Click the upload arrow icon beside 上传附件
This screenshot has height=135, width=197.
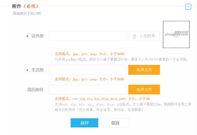[x=134, y=36]
